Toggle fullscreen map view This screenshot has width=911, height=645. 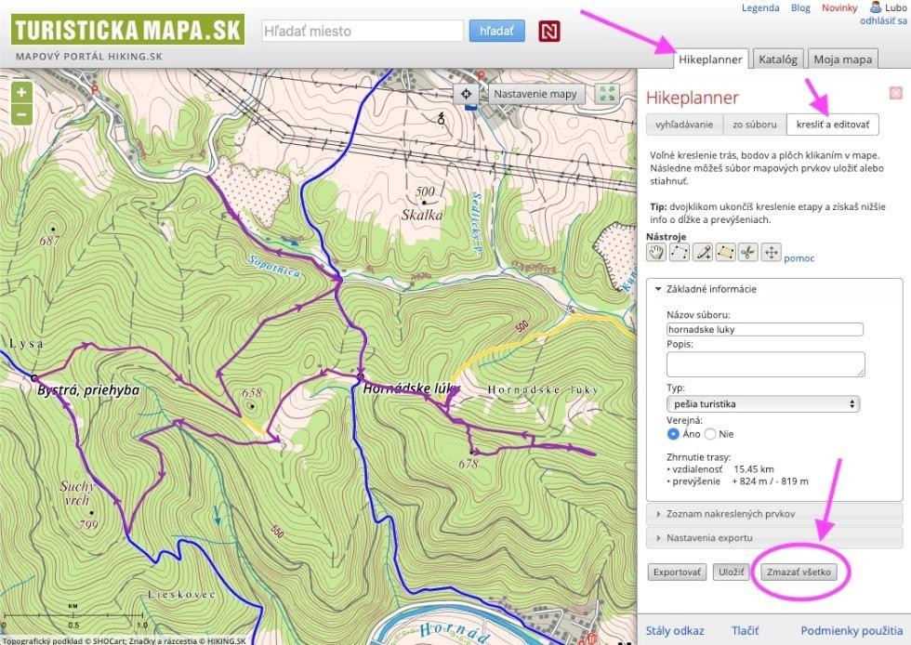click(607, 94)
